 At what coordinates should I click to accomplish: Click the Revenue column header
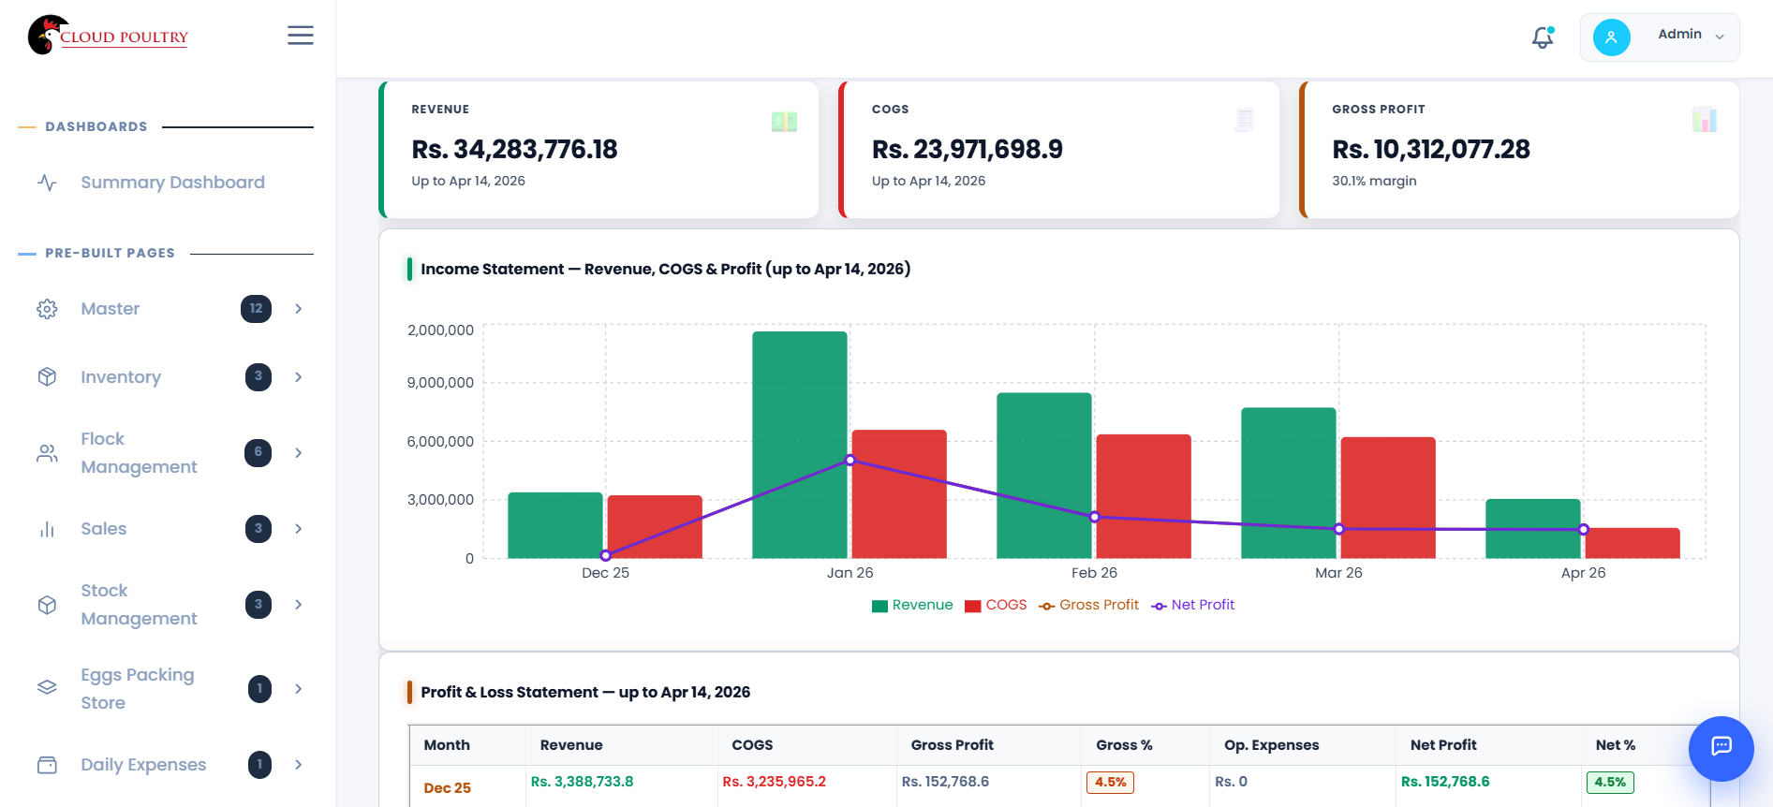571,745
